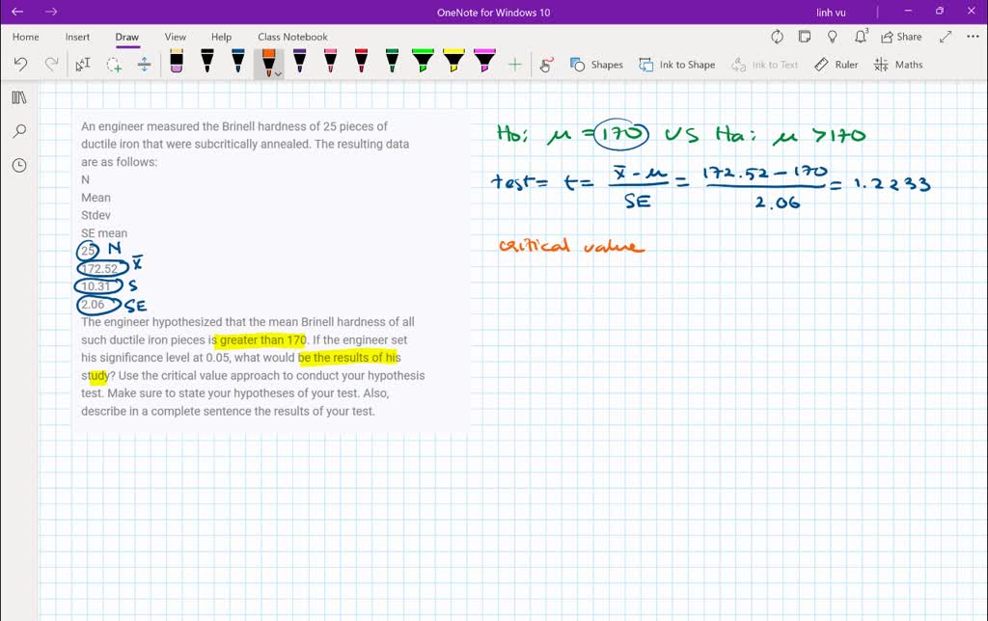Enable Ink to Shape conversion
Screen dimensions: 988x621
click(677, 65)
